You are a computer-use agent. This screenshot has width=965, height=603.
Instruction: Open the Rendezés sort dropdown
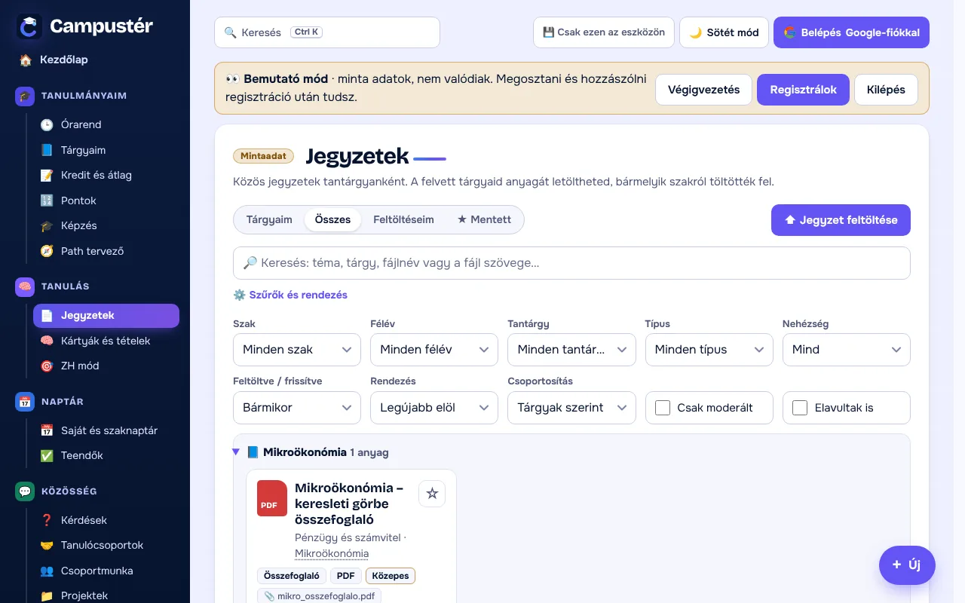[x=434, y=408]
